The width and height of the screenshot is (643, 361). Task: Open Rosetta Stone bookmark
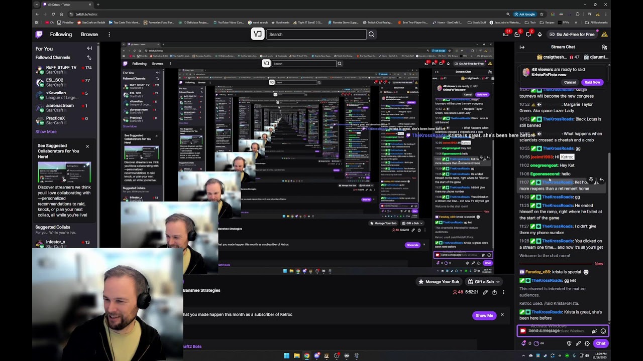344,23
